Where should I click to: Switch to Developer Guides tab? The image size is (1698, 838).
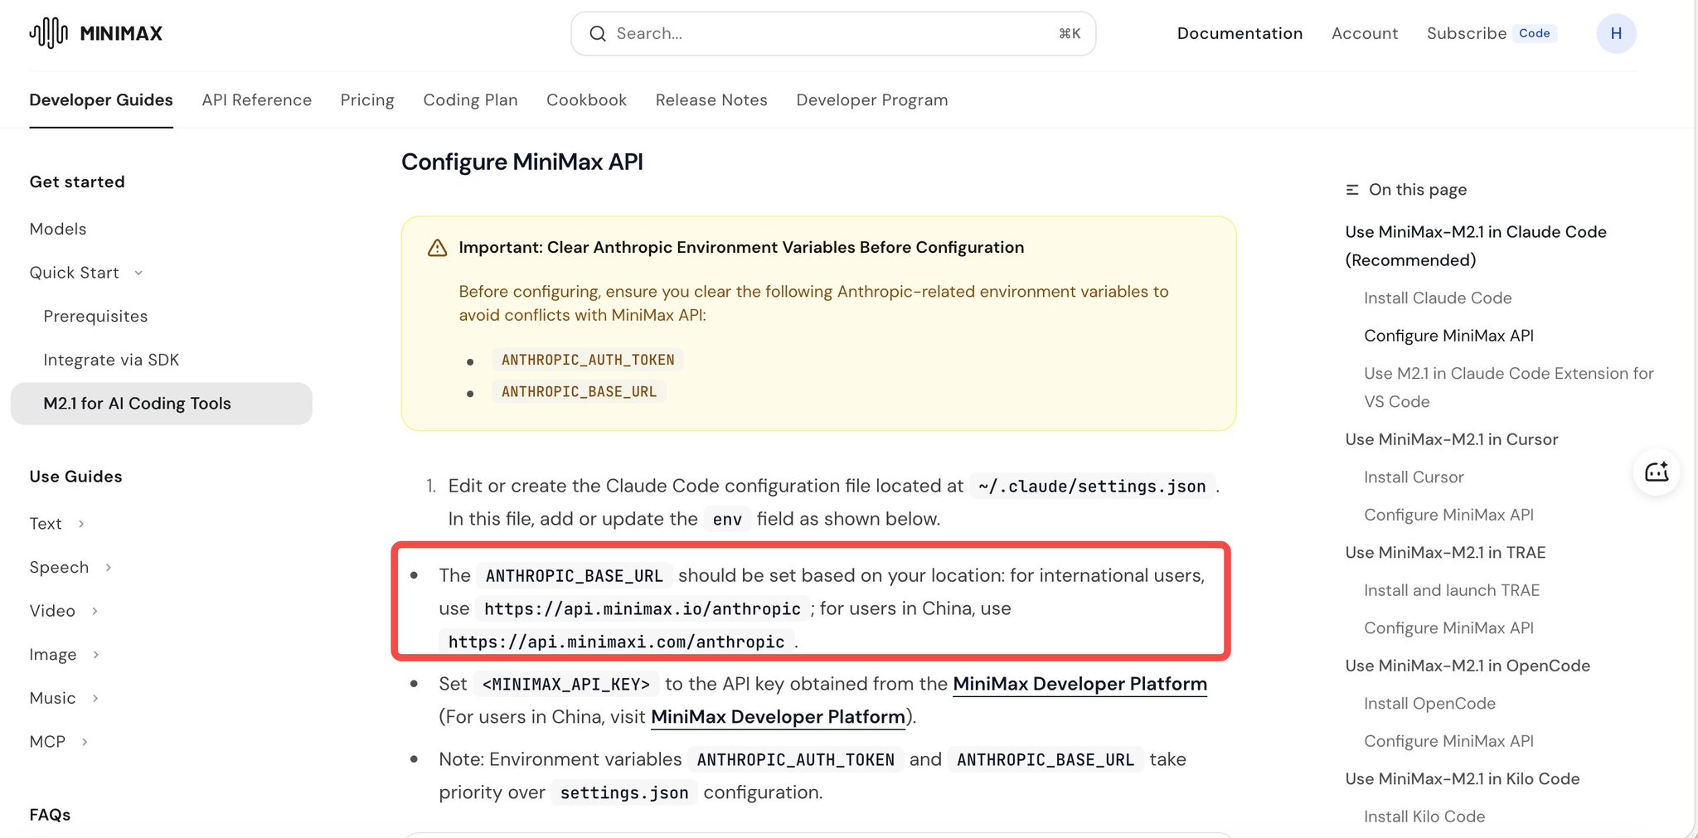tap(101, 99)
